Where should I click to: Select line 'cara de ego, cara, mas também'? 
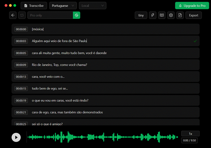106,112
